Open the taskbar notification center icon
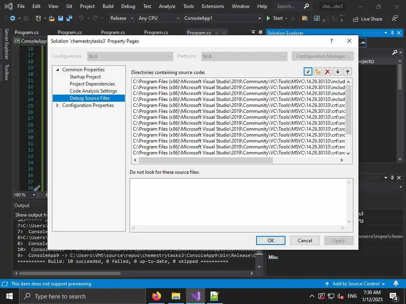The image size is (406, 304). 394,296
